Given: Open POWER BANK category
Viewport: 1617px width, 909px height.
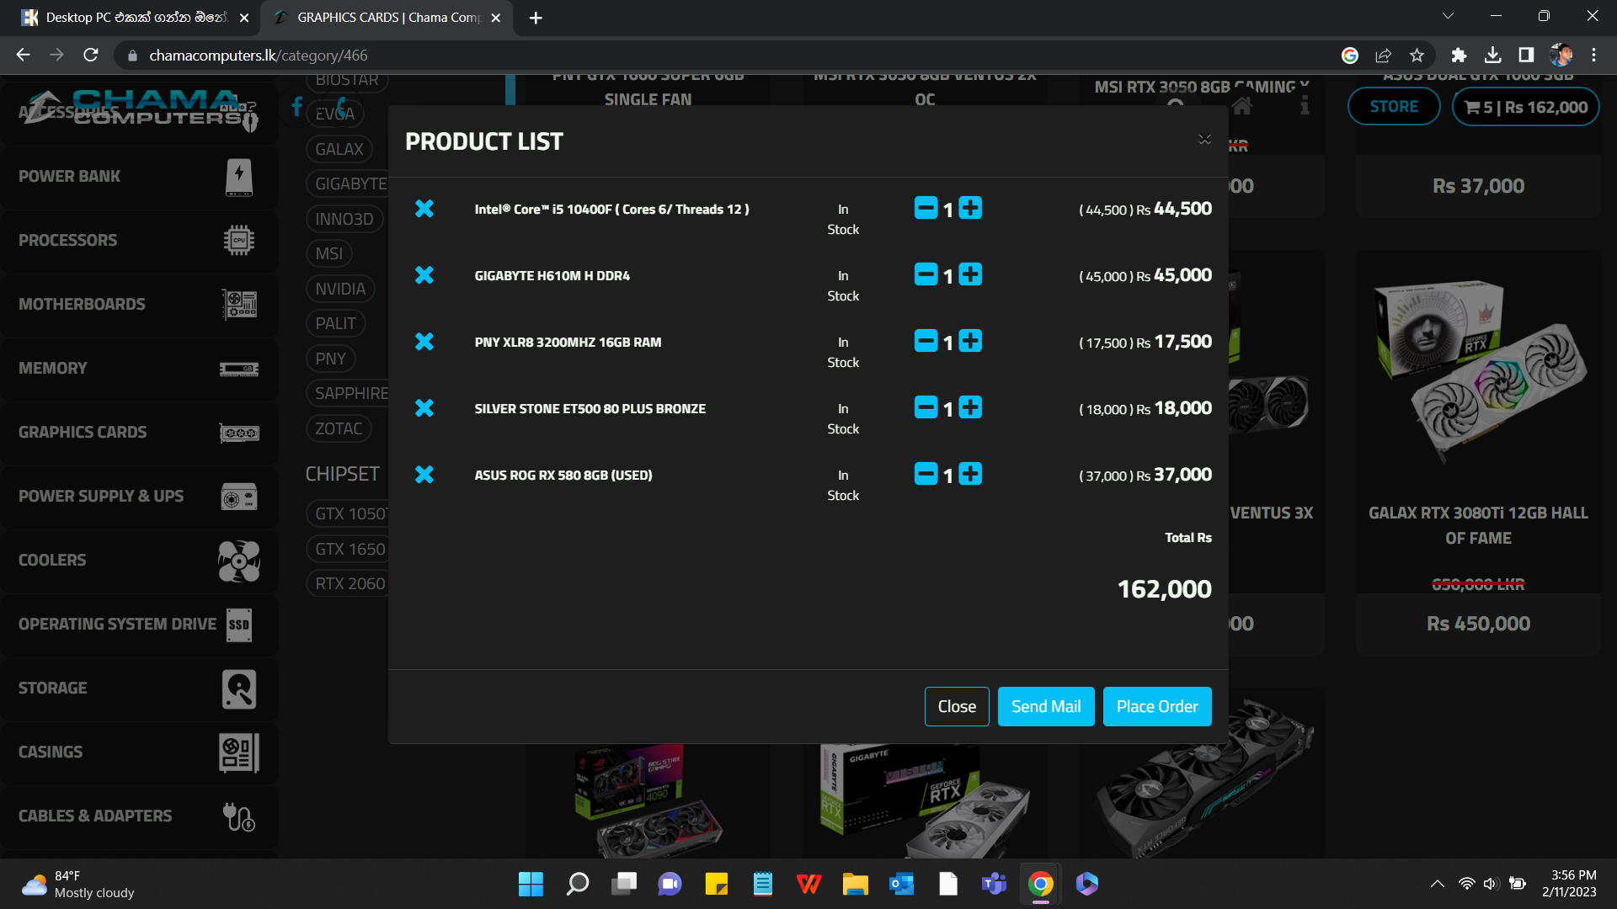Looking at the screenshot, I should coord(139,177).
